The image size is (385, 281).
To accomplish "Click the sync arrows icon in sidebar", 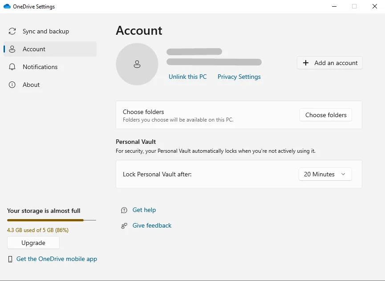I will coord(12,31).
